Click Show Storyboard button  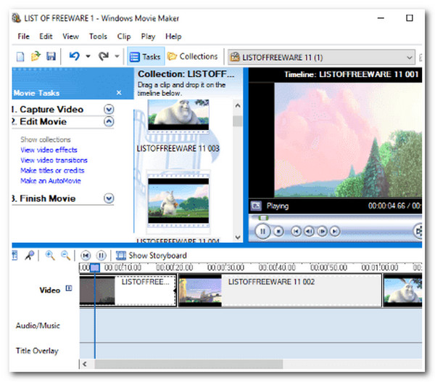[x=151, y=256]
